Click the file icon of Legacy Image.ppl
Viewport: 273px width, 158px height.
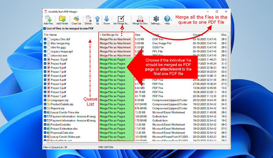click(x=49, y=51)
